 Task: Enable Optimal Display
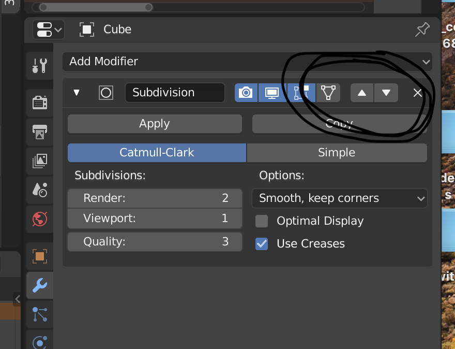coord(262,221)
